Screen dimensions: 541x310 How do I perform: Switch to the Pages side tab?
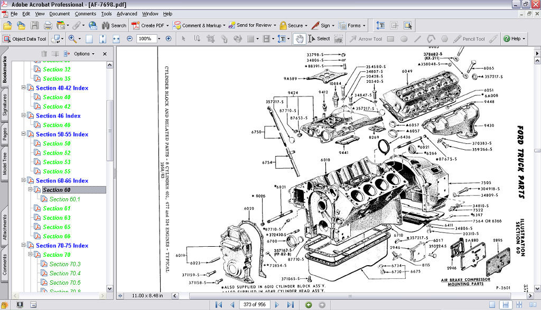(4, 134)
